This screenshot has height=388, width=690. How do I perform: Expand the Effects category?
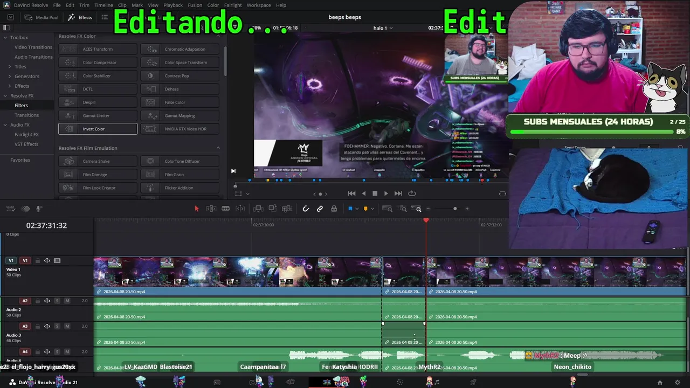point(10,86)
